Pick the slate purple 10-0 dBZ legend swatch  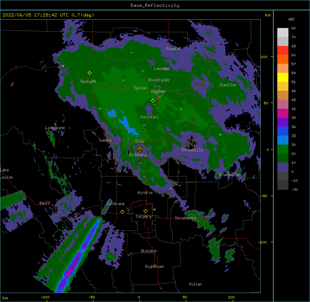pos(283,167)
